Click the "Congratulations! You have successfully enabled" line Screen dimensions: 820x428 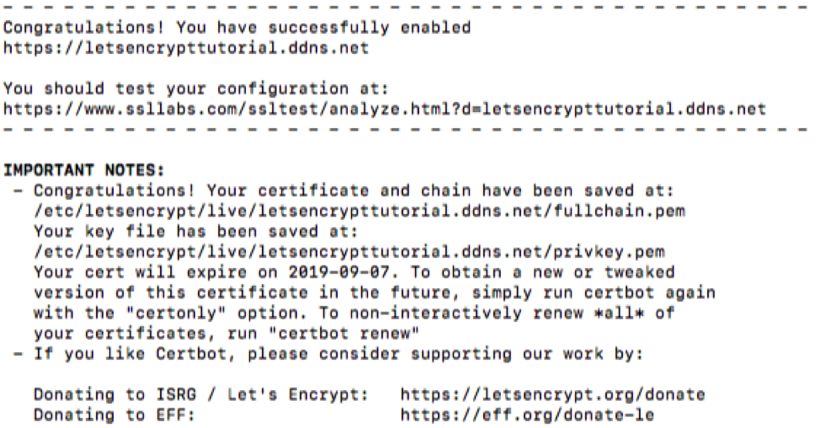coord(237,29)
